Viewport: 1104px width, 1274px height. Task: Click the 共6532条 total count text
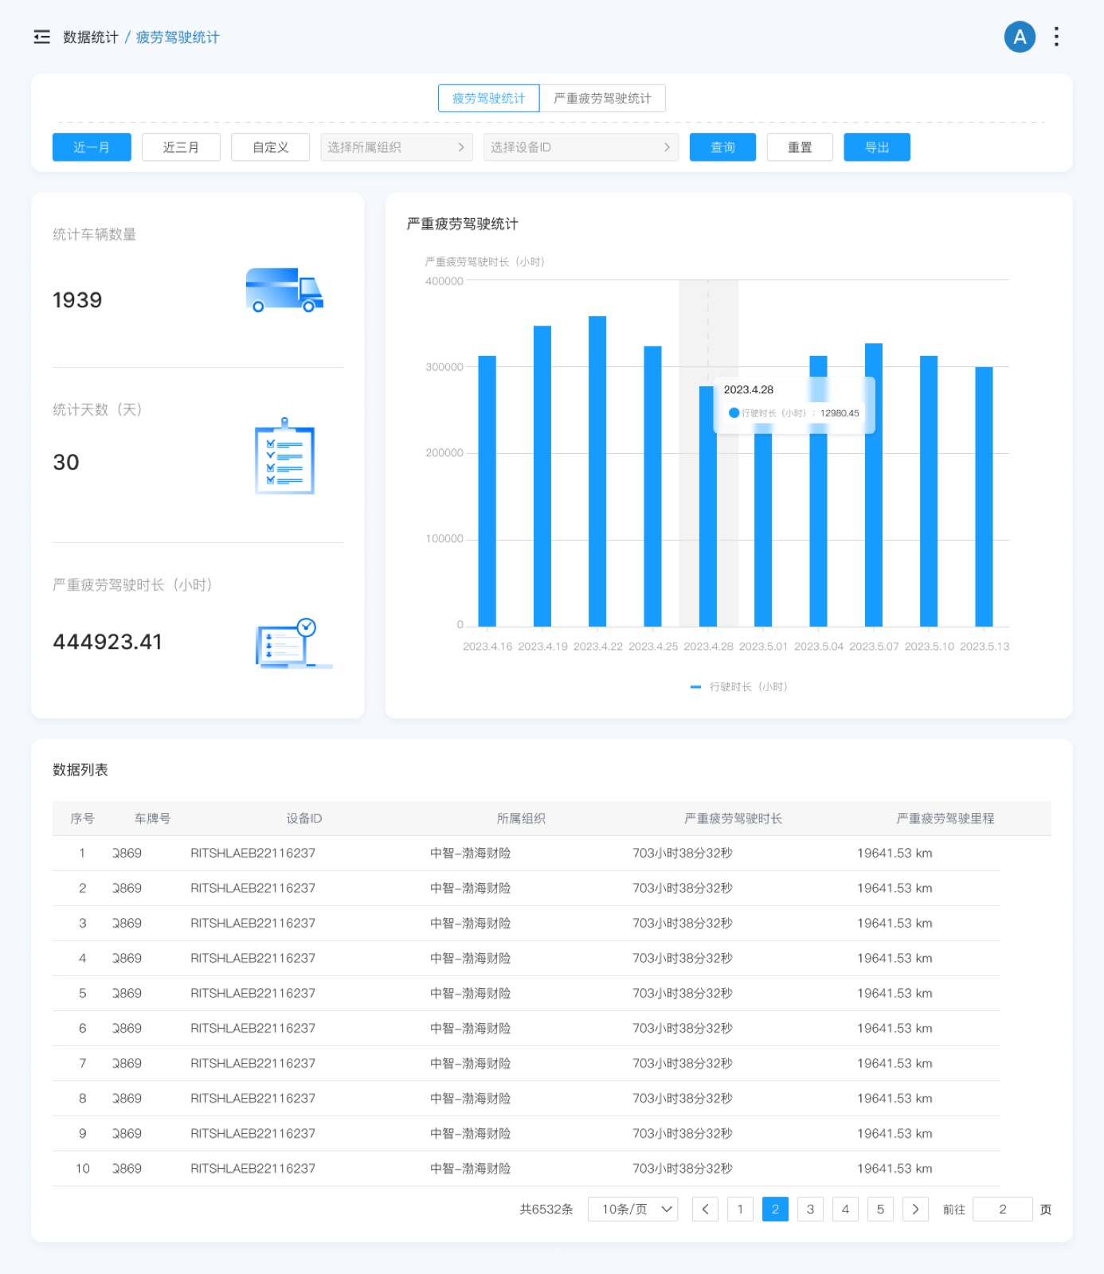546,1210
